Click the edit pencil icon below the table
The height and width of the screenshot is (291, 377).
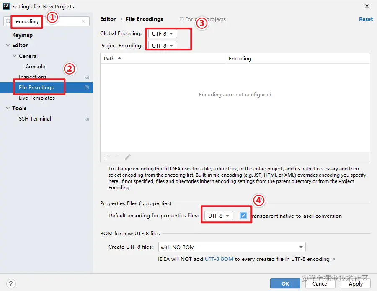click(128, 157)
